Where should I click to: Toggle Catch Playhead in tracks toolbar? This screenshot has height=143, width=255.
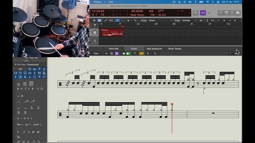point(118,20)
